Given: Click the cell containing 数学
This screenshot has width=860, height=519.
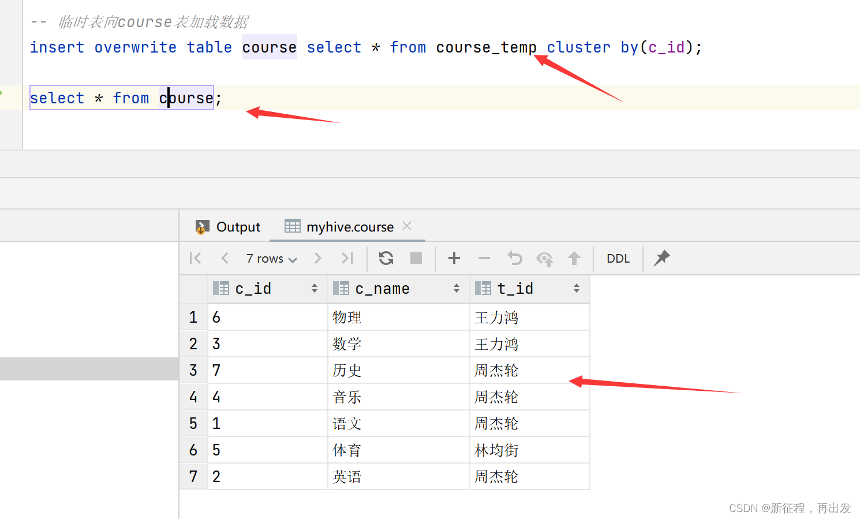Looking at the screenshot, I should (399, 344).
